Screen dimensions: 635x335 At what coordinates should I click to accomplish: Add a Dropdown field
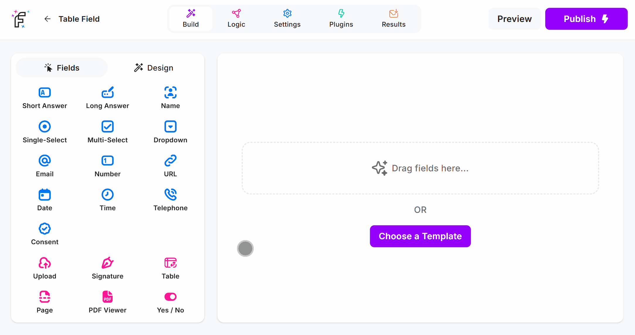pyautogui.click(x=170, y=131)
